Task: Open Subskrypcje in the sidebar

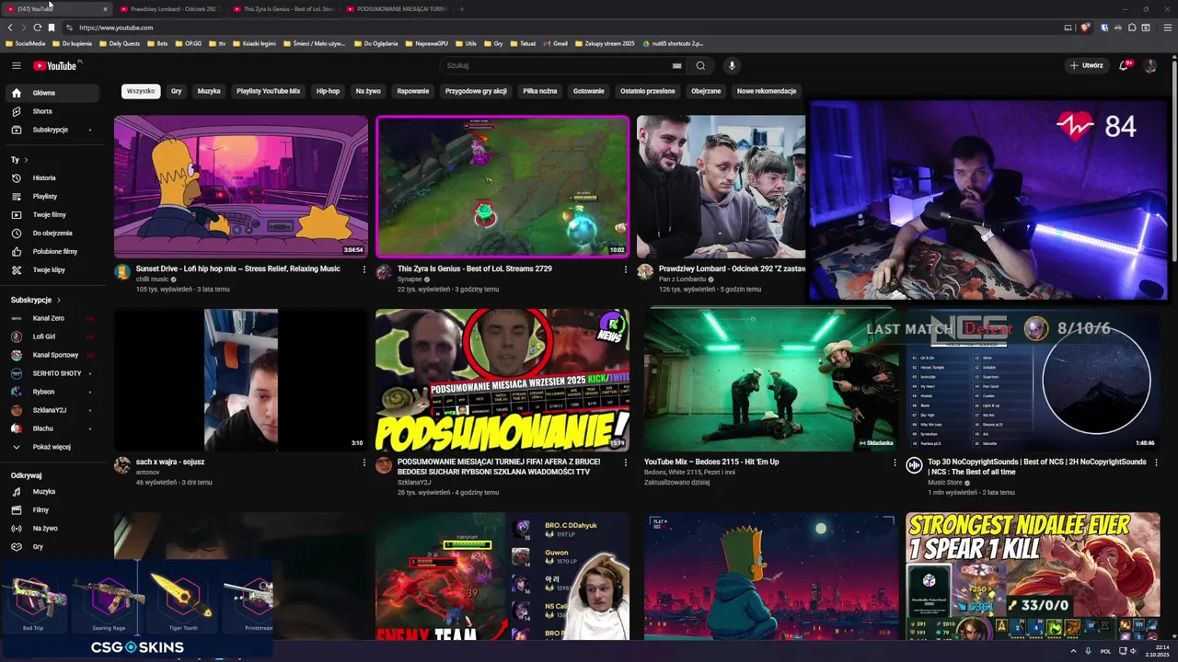Action: pyautogui.click(x=52, y=130)
